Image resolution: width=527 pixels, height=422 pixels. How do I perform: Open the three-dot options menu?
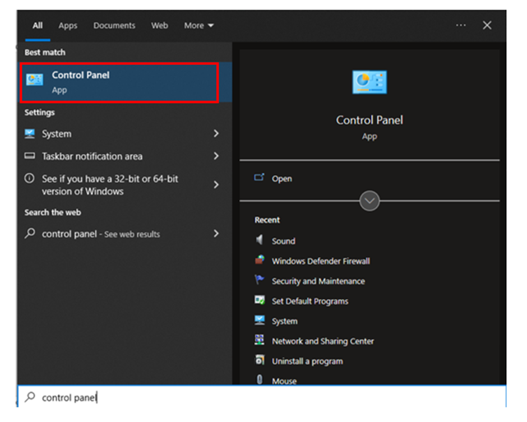pyautogui.click(x=461, y=25)
